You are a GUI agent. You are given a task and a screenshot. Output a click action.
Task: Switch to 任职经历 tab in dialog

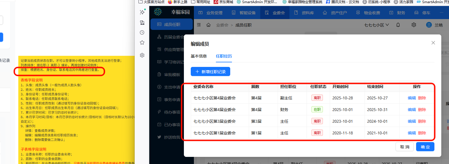point(224,56)
